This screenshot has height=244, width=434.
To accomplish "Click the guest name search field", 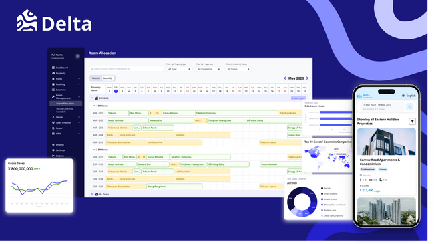I will click(x=126, y=69).
